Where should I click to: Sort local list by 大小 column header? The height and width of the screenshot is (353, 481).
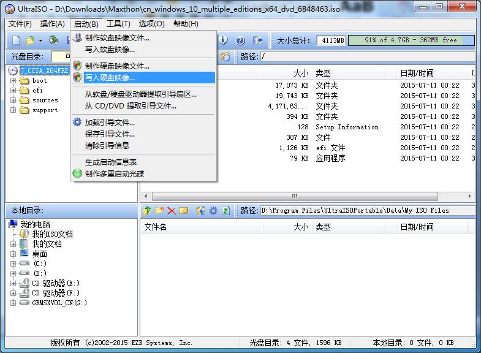click(288, 227)
